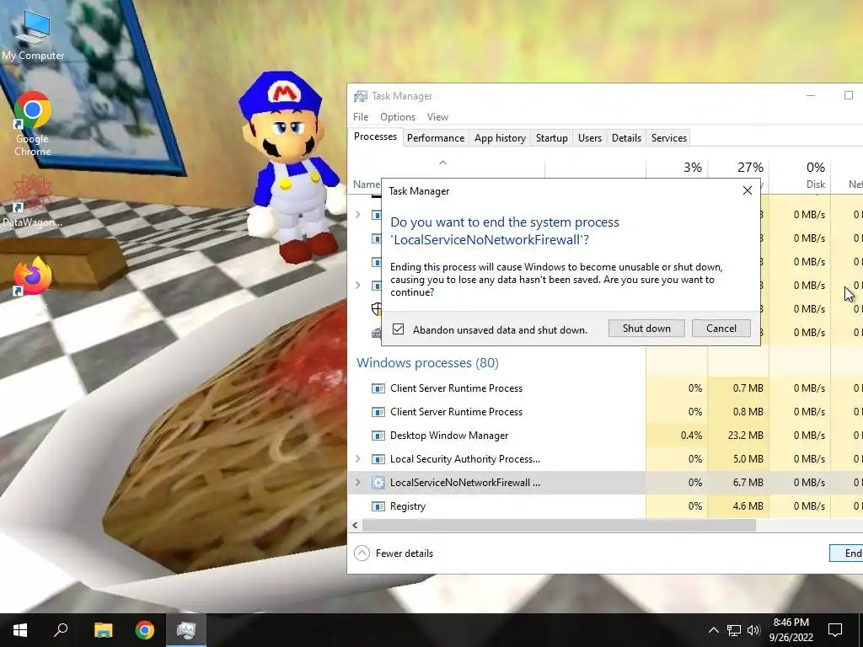
Task: Open taskbar search magnifier
Action: 61,630
